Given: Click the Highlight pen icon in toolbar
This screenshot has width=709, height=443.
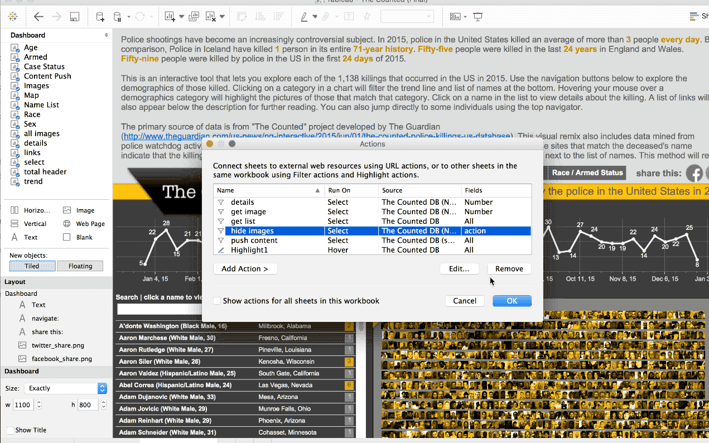Looking at the screenshot, I should pos(304,17).
